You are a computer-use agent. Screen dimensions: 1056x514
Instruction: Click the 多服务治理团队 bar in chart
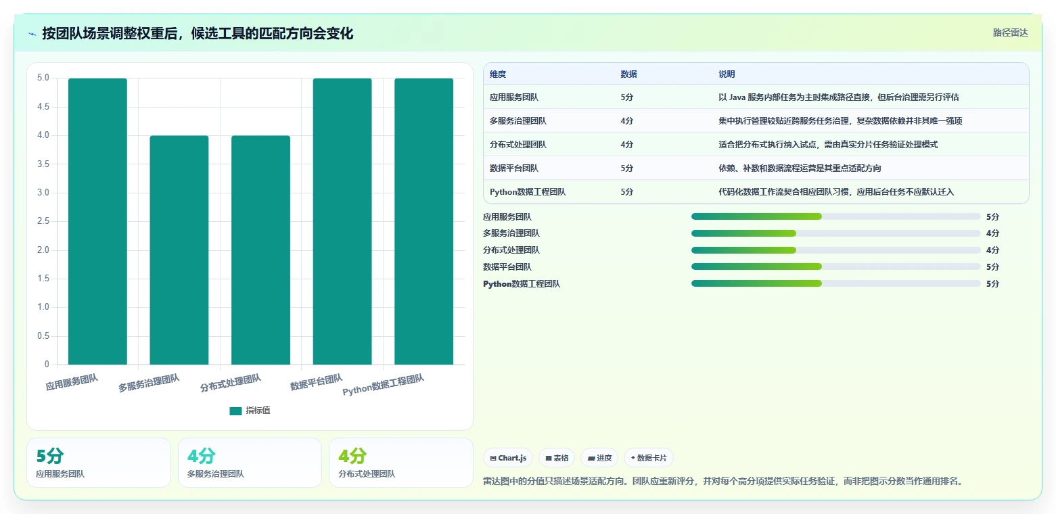point(179,250)
